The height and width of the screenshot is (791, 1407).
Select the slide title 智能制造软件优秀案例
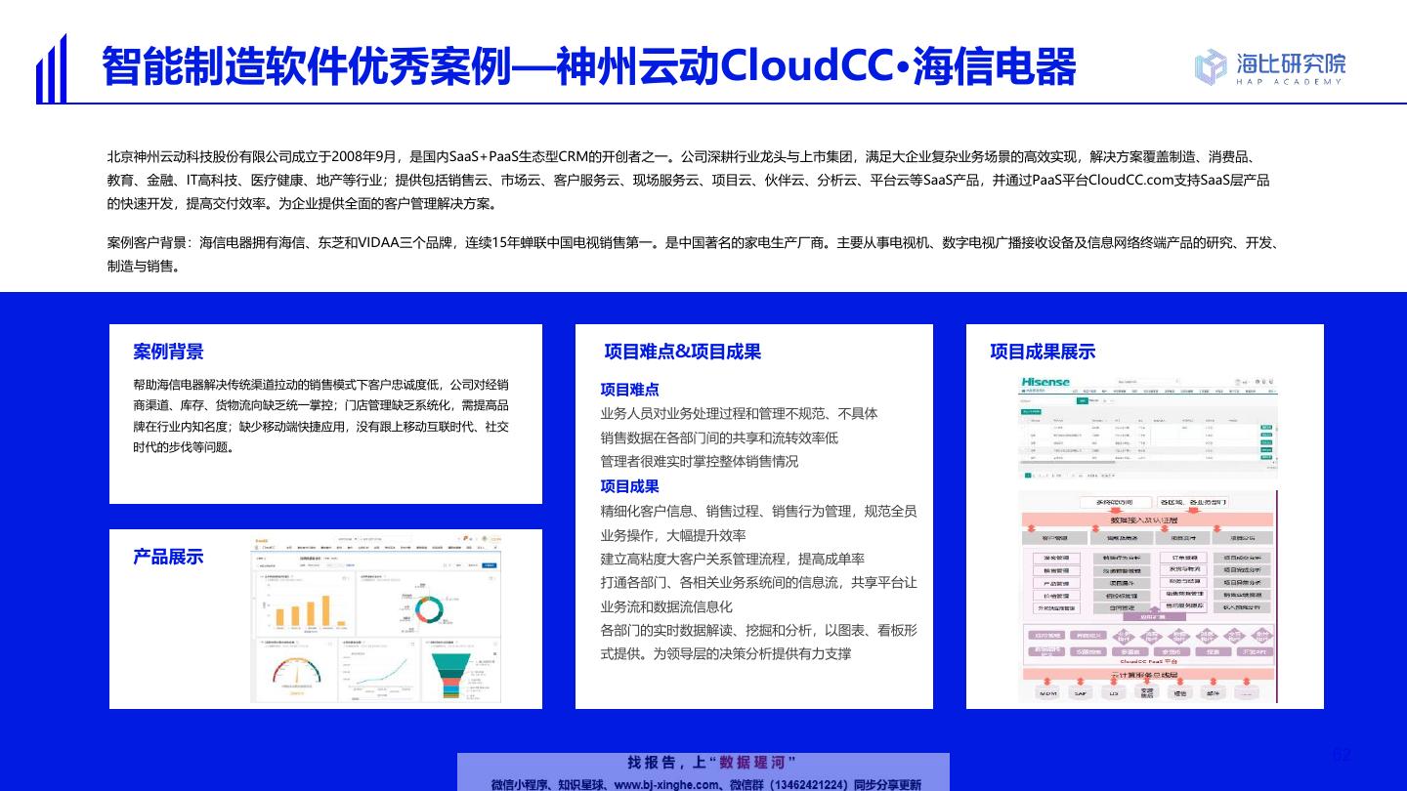tap(307, 66)
